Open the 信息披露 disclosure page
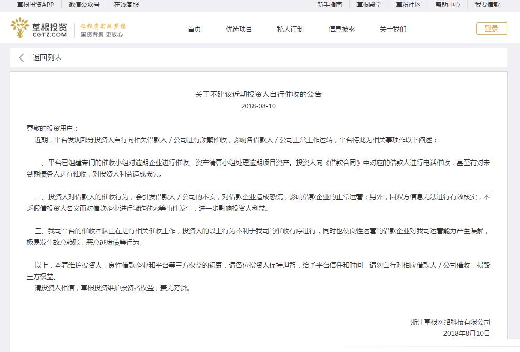Image resolution: width=520 pixels, height=352 pixels. coord(341,29)
